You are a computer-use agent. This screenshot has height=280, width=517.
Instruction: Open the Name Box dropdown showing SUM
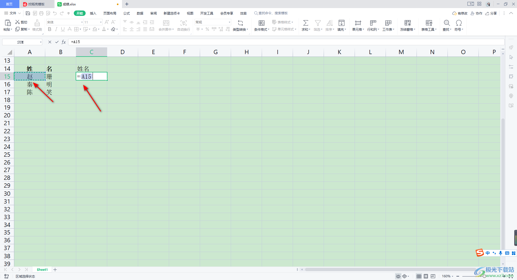(41, 42)
